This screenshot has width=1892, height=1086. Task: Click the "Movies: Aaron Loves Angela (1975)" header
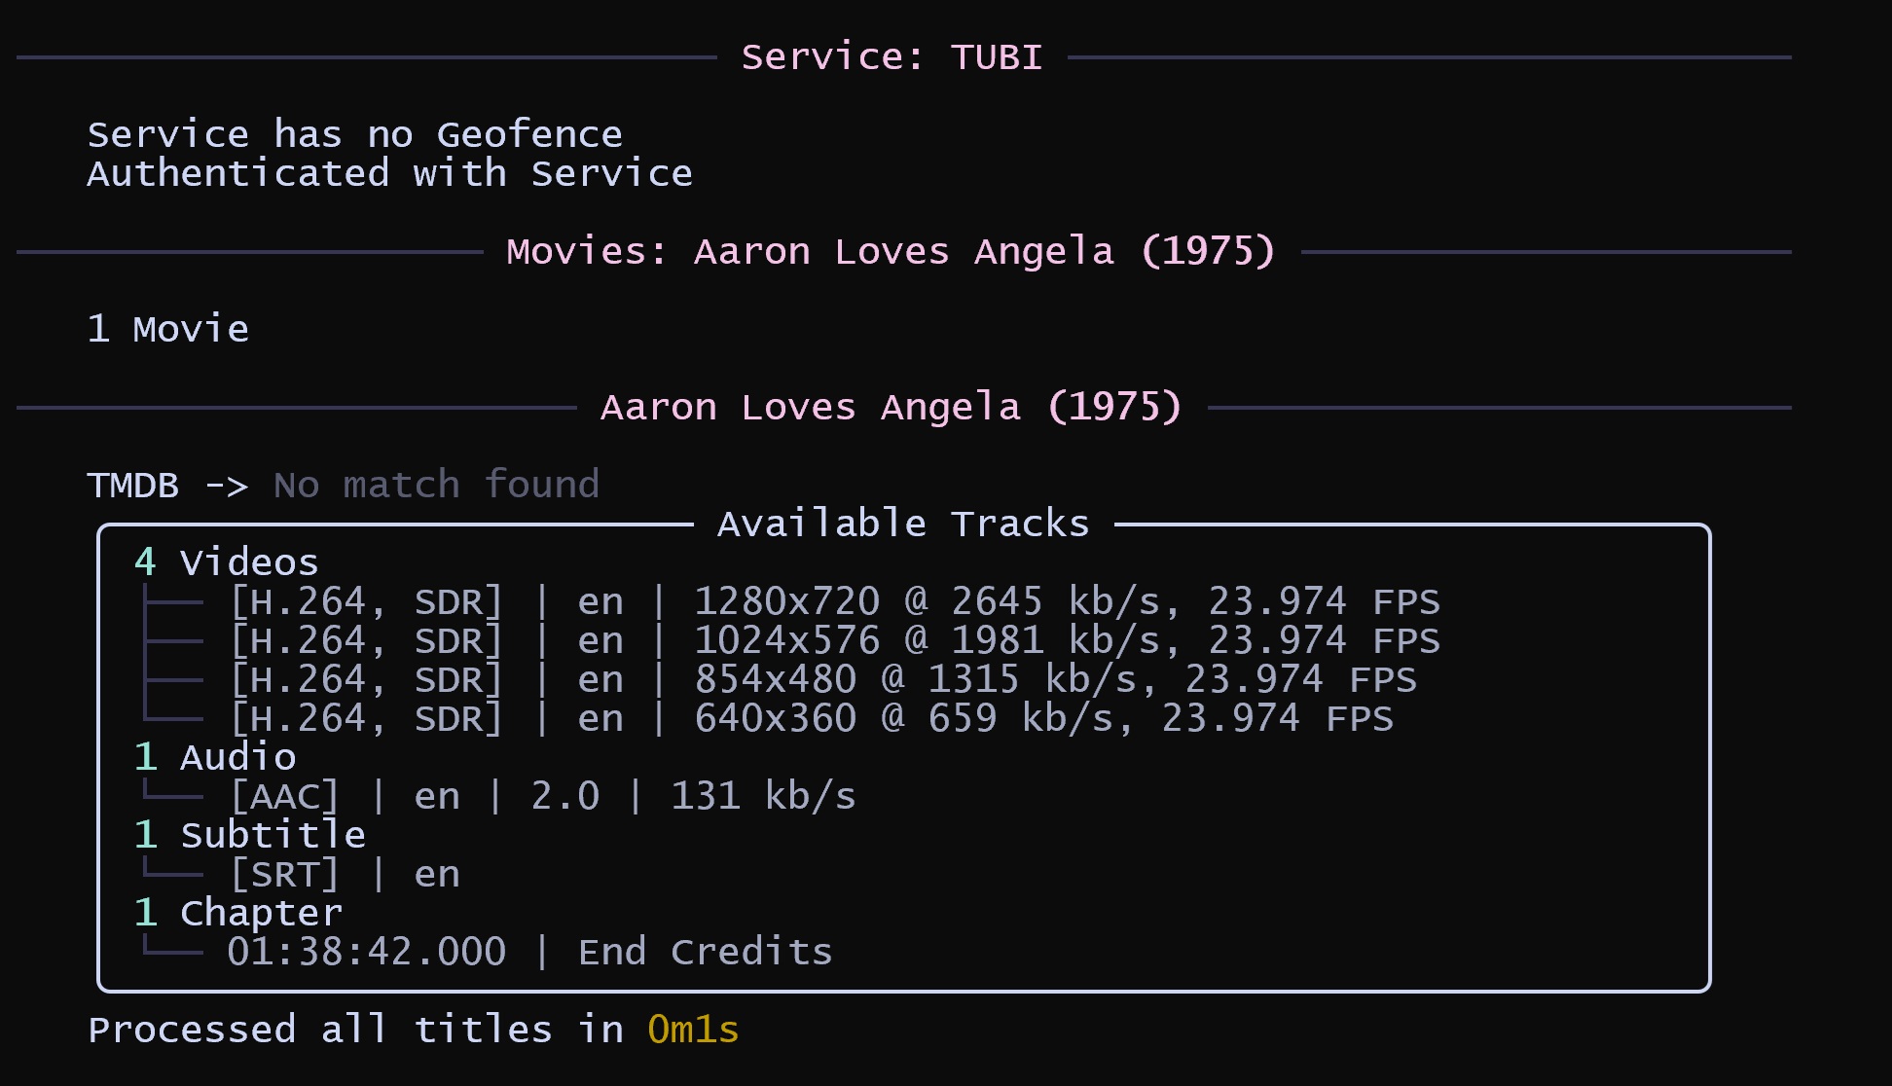point(891,252)
